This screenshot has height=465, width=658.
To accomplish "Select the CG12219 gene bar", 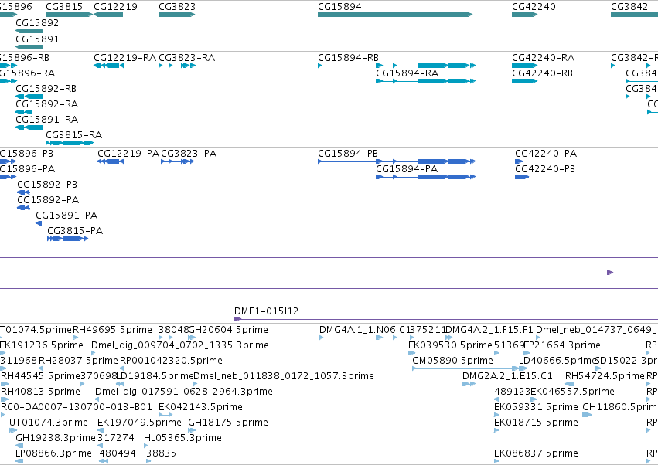I will [x=108, y=15].
